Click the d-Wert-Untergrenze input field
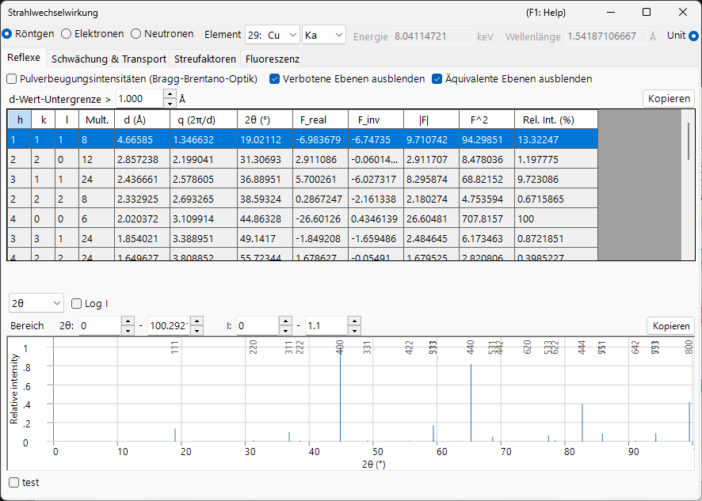 [140, 99]
